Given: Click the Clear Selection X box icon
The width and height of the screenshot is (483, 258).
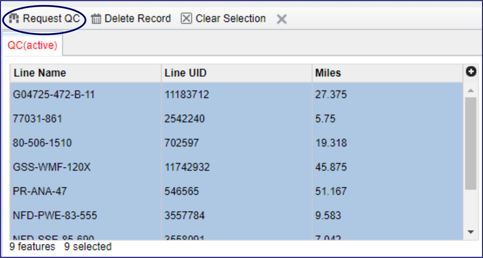Looking at the screenshot, I should 186,19.
